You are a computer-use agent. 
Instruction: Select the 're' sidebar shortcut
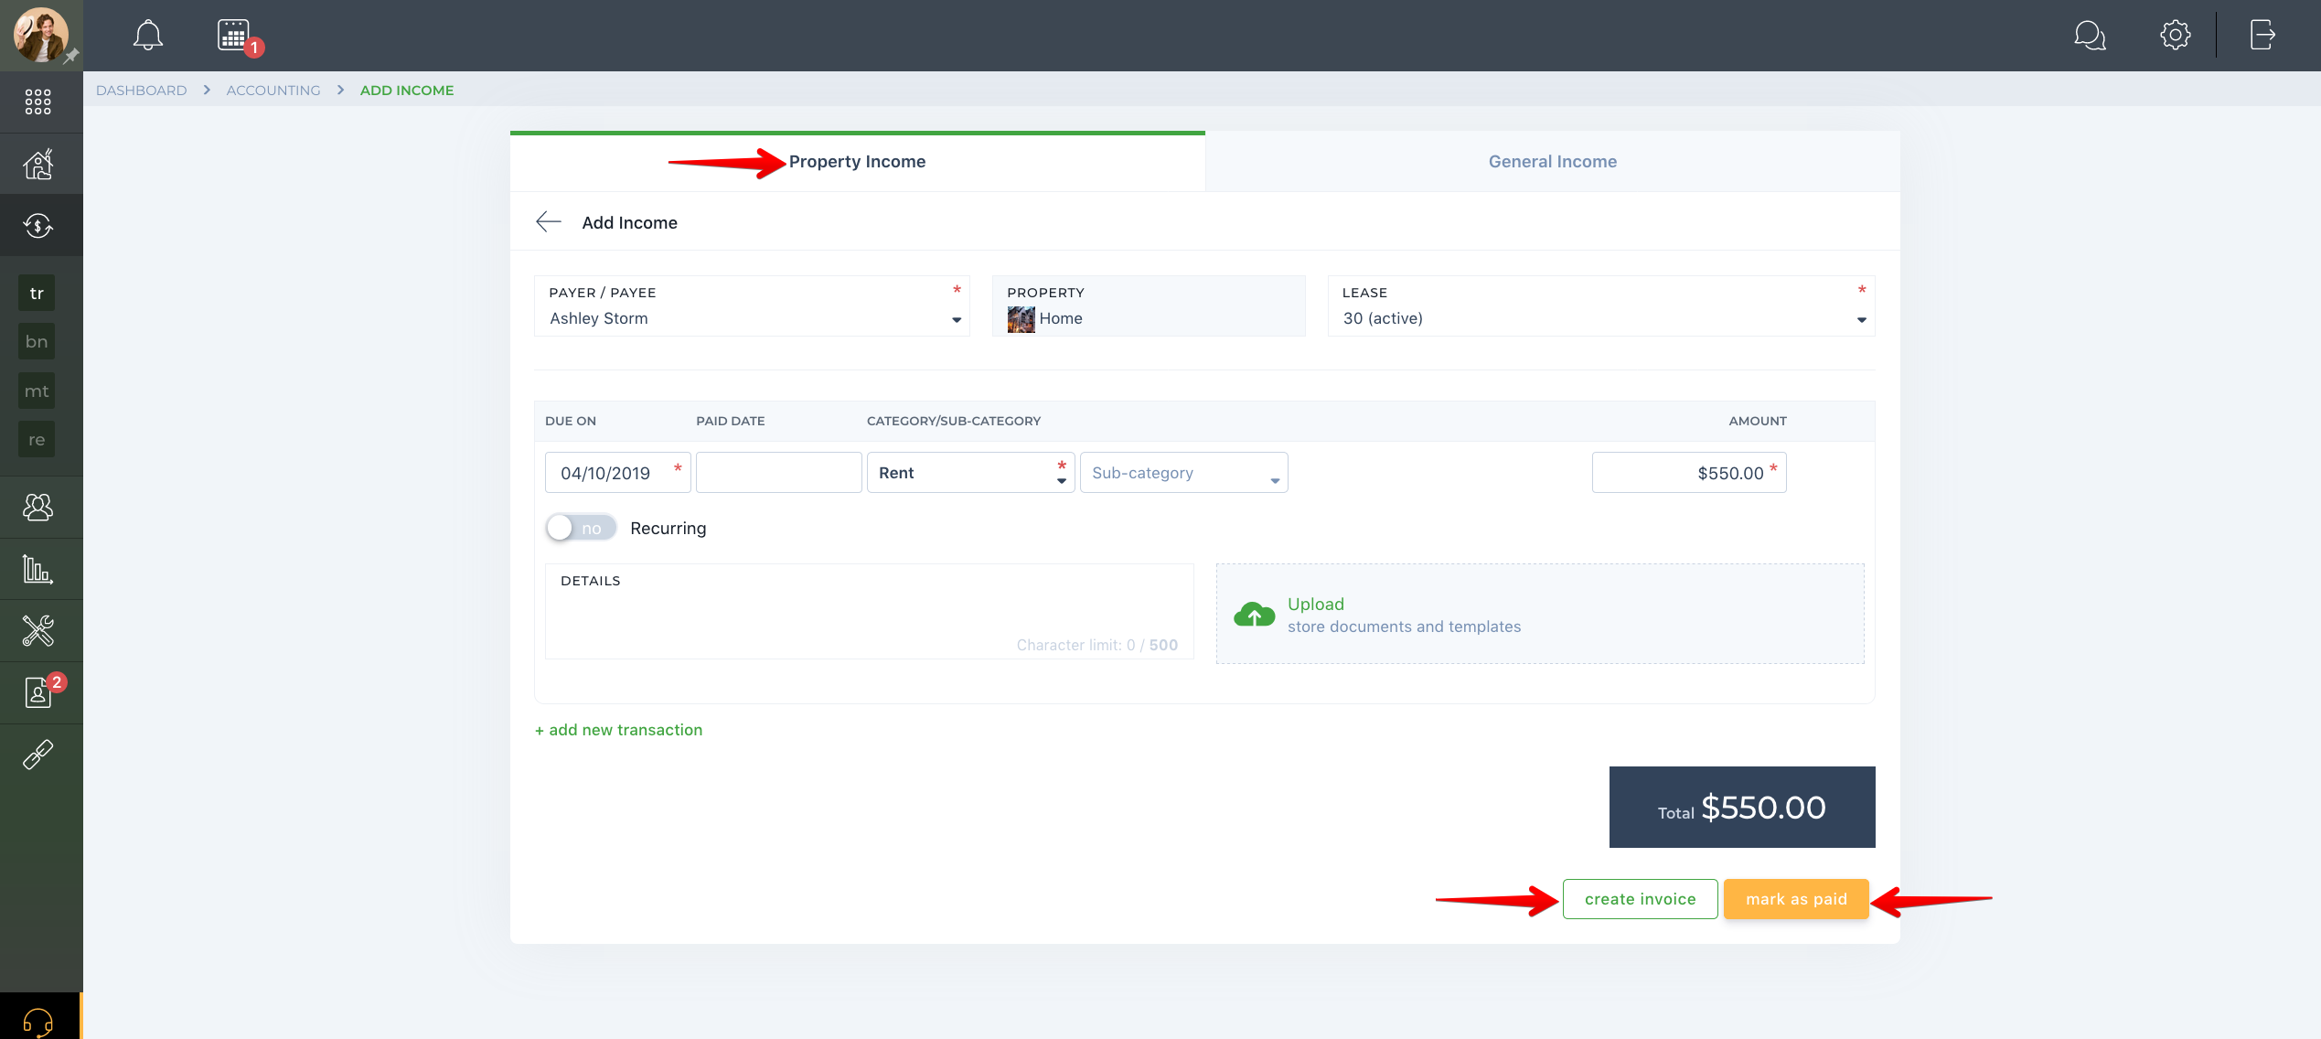click(x=37, y=439)
